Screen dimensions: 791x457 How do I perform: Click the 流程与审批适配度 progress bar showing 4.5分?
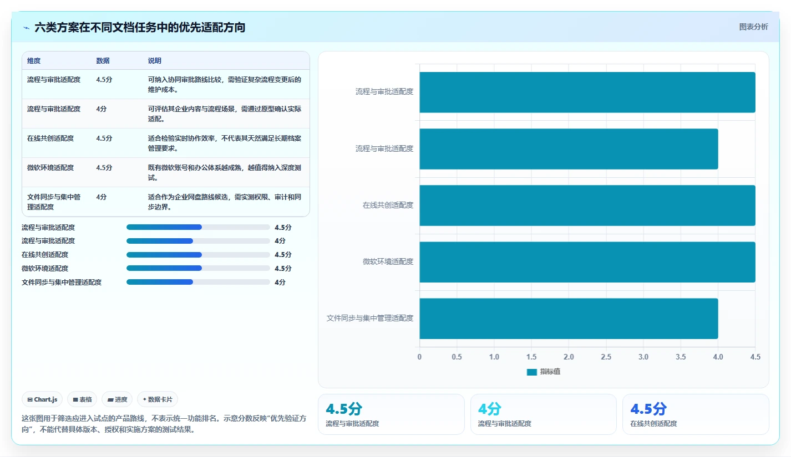point(198,227)
